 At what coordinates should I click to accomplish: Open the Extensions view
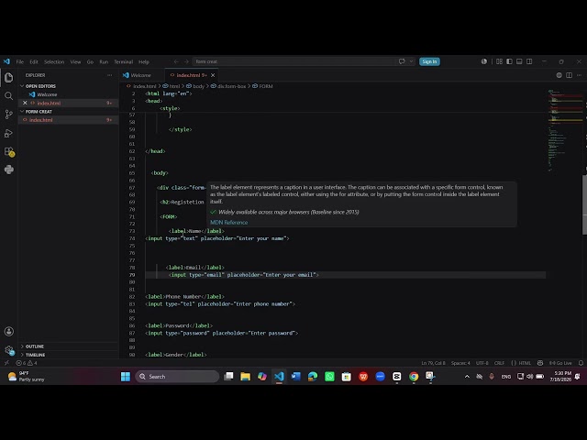tap(9, 151)
